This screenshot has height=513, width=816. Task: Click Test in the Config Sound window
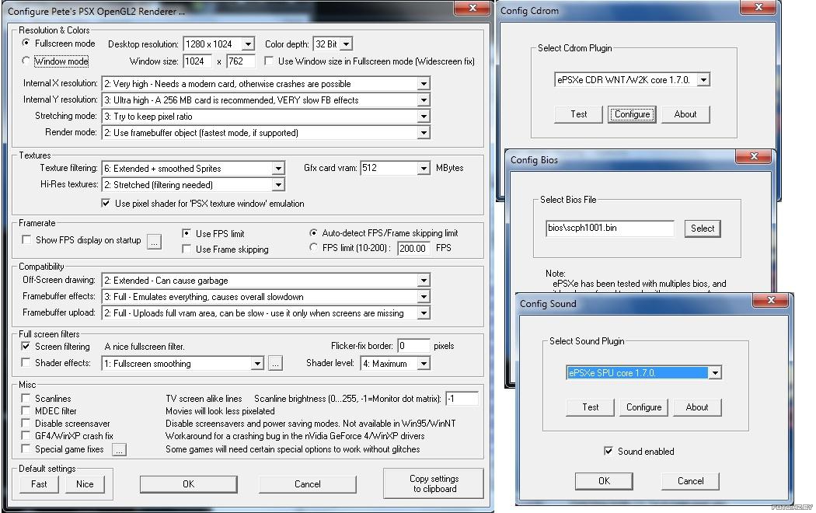point(590,407)
